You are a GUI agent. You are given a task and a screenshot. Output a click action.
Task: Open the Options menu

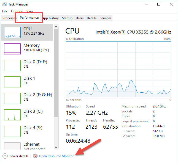click(17, 11)
